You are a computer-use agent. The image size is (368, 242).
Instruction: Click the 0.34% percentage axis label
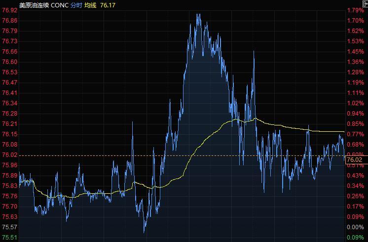[355, 186]
